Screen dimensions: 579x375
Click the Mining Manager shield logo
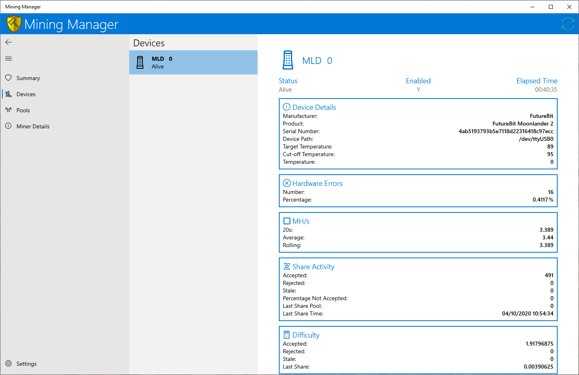13,23
